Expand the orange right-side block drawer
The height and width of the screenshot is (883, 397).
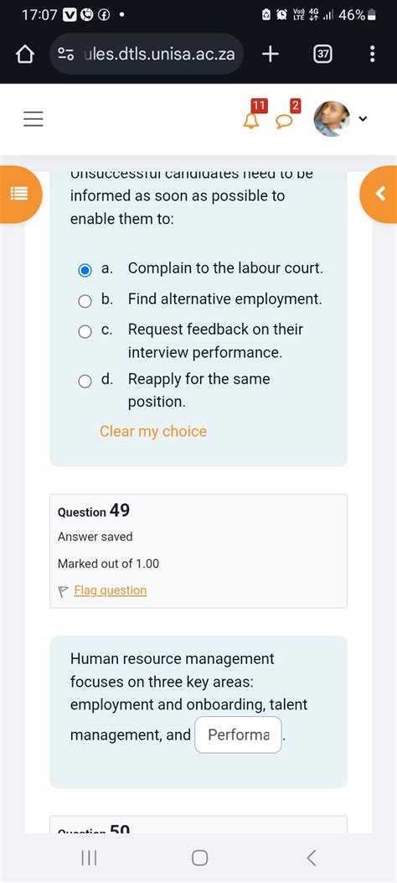pyautogui.click(x=379, y=195)
